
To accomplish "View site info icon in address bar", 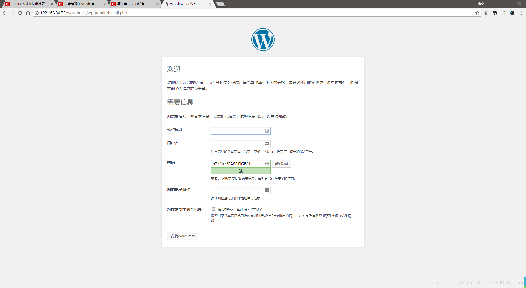I will 37,13.
